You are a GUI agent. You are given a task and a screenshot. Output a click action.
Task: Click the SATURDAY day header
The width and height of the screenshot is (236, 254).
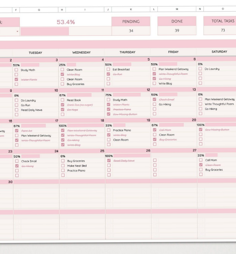(x=219, y=51)
